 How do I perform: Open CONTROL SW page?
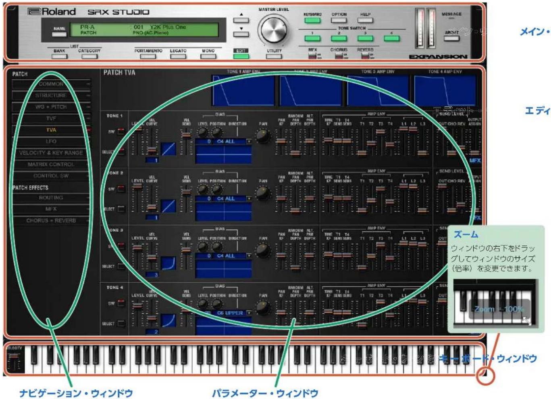point(51,176)
